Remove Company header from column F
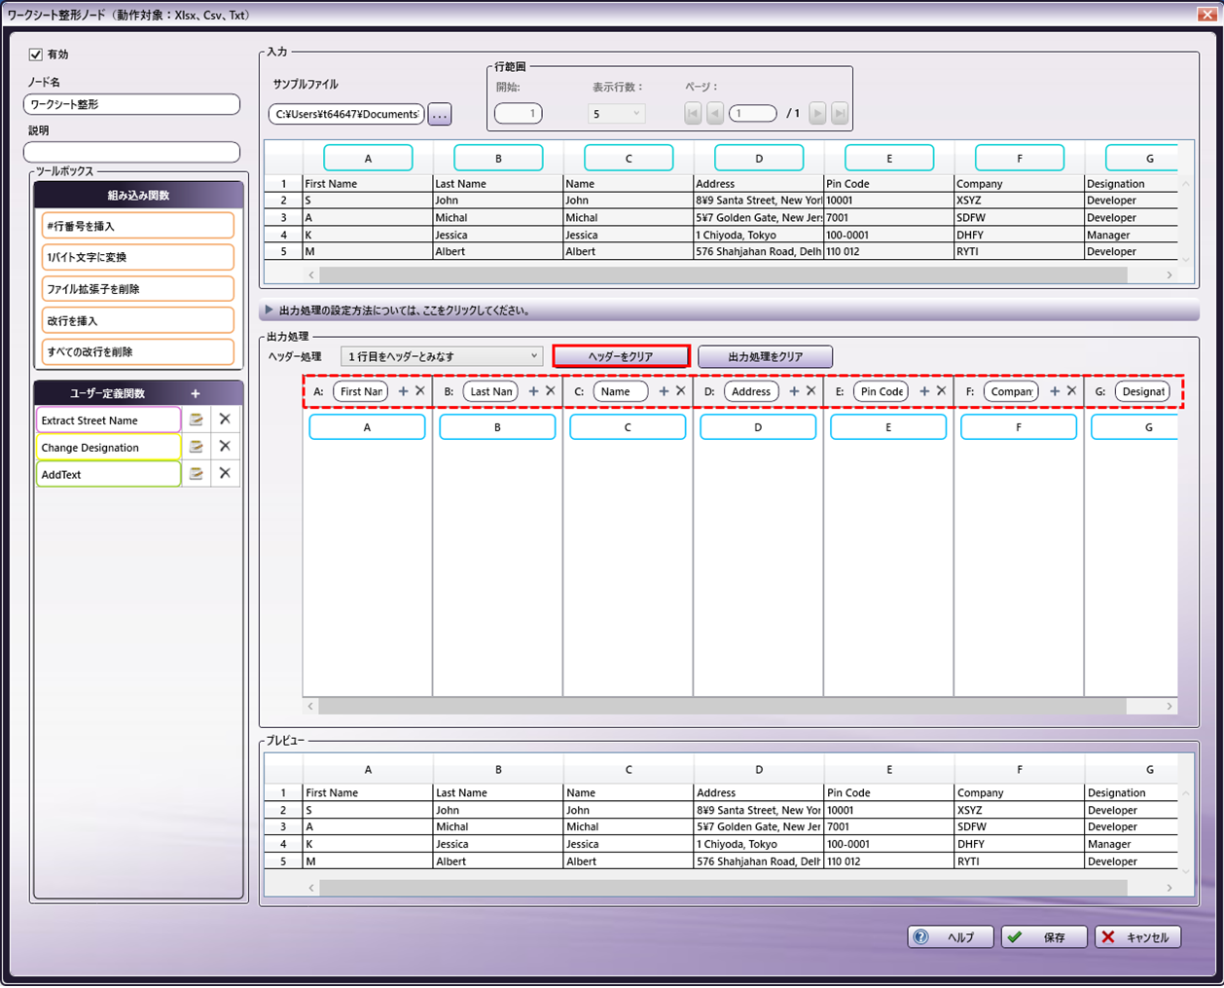The width and height of the screenshot is (1224, 988). point(1072,391)
